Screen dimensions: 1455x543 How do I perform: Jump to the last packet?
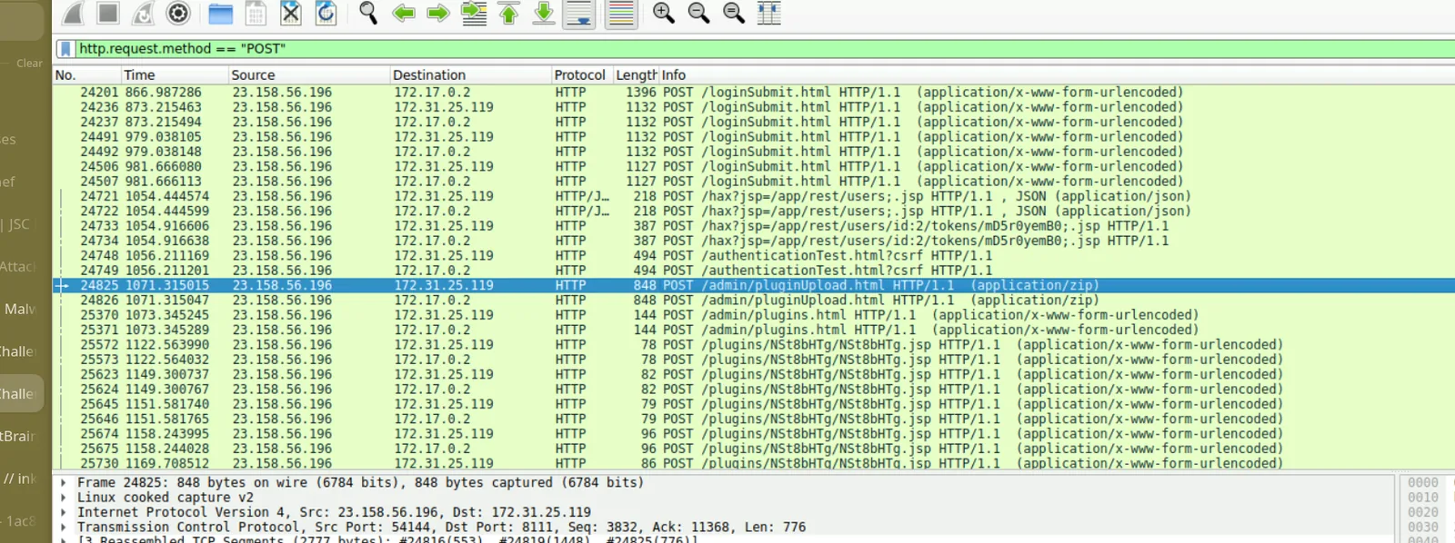[544, 13]
